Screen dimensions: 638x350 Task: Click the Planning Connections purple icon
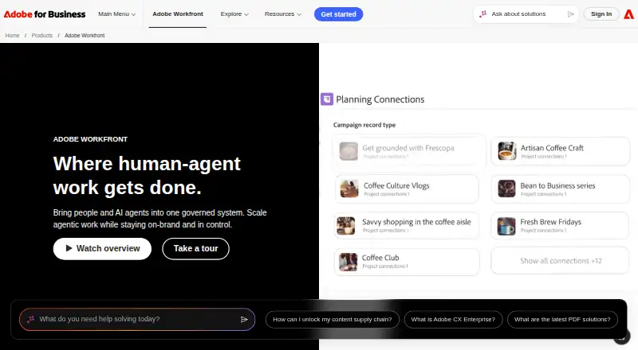pyautogui.click(x=327, y=99)
